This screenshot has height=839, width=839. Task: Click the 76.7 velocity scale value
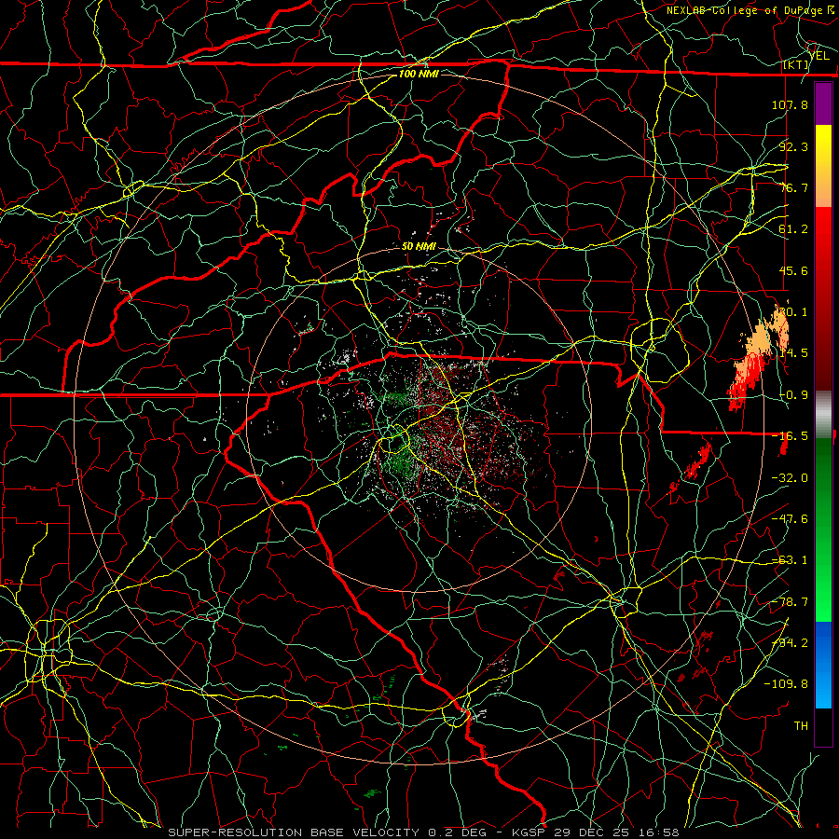point(793,187)
